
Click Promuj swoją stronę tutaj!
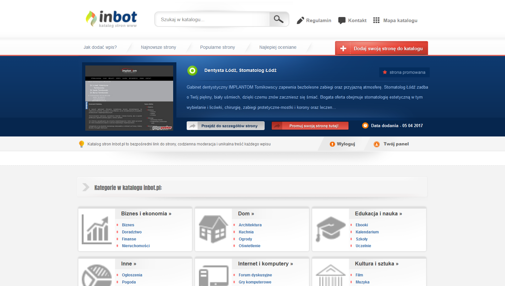pyautogui.click(x=310, y=126)
